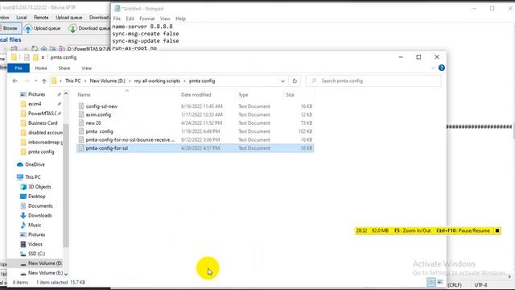Open Videos in navigation pane
Image resolution: width=515 pixels, height=290 pixels.
(x=35, y=244)
